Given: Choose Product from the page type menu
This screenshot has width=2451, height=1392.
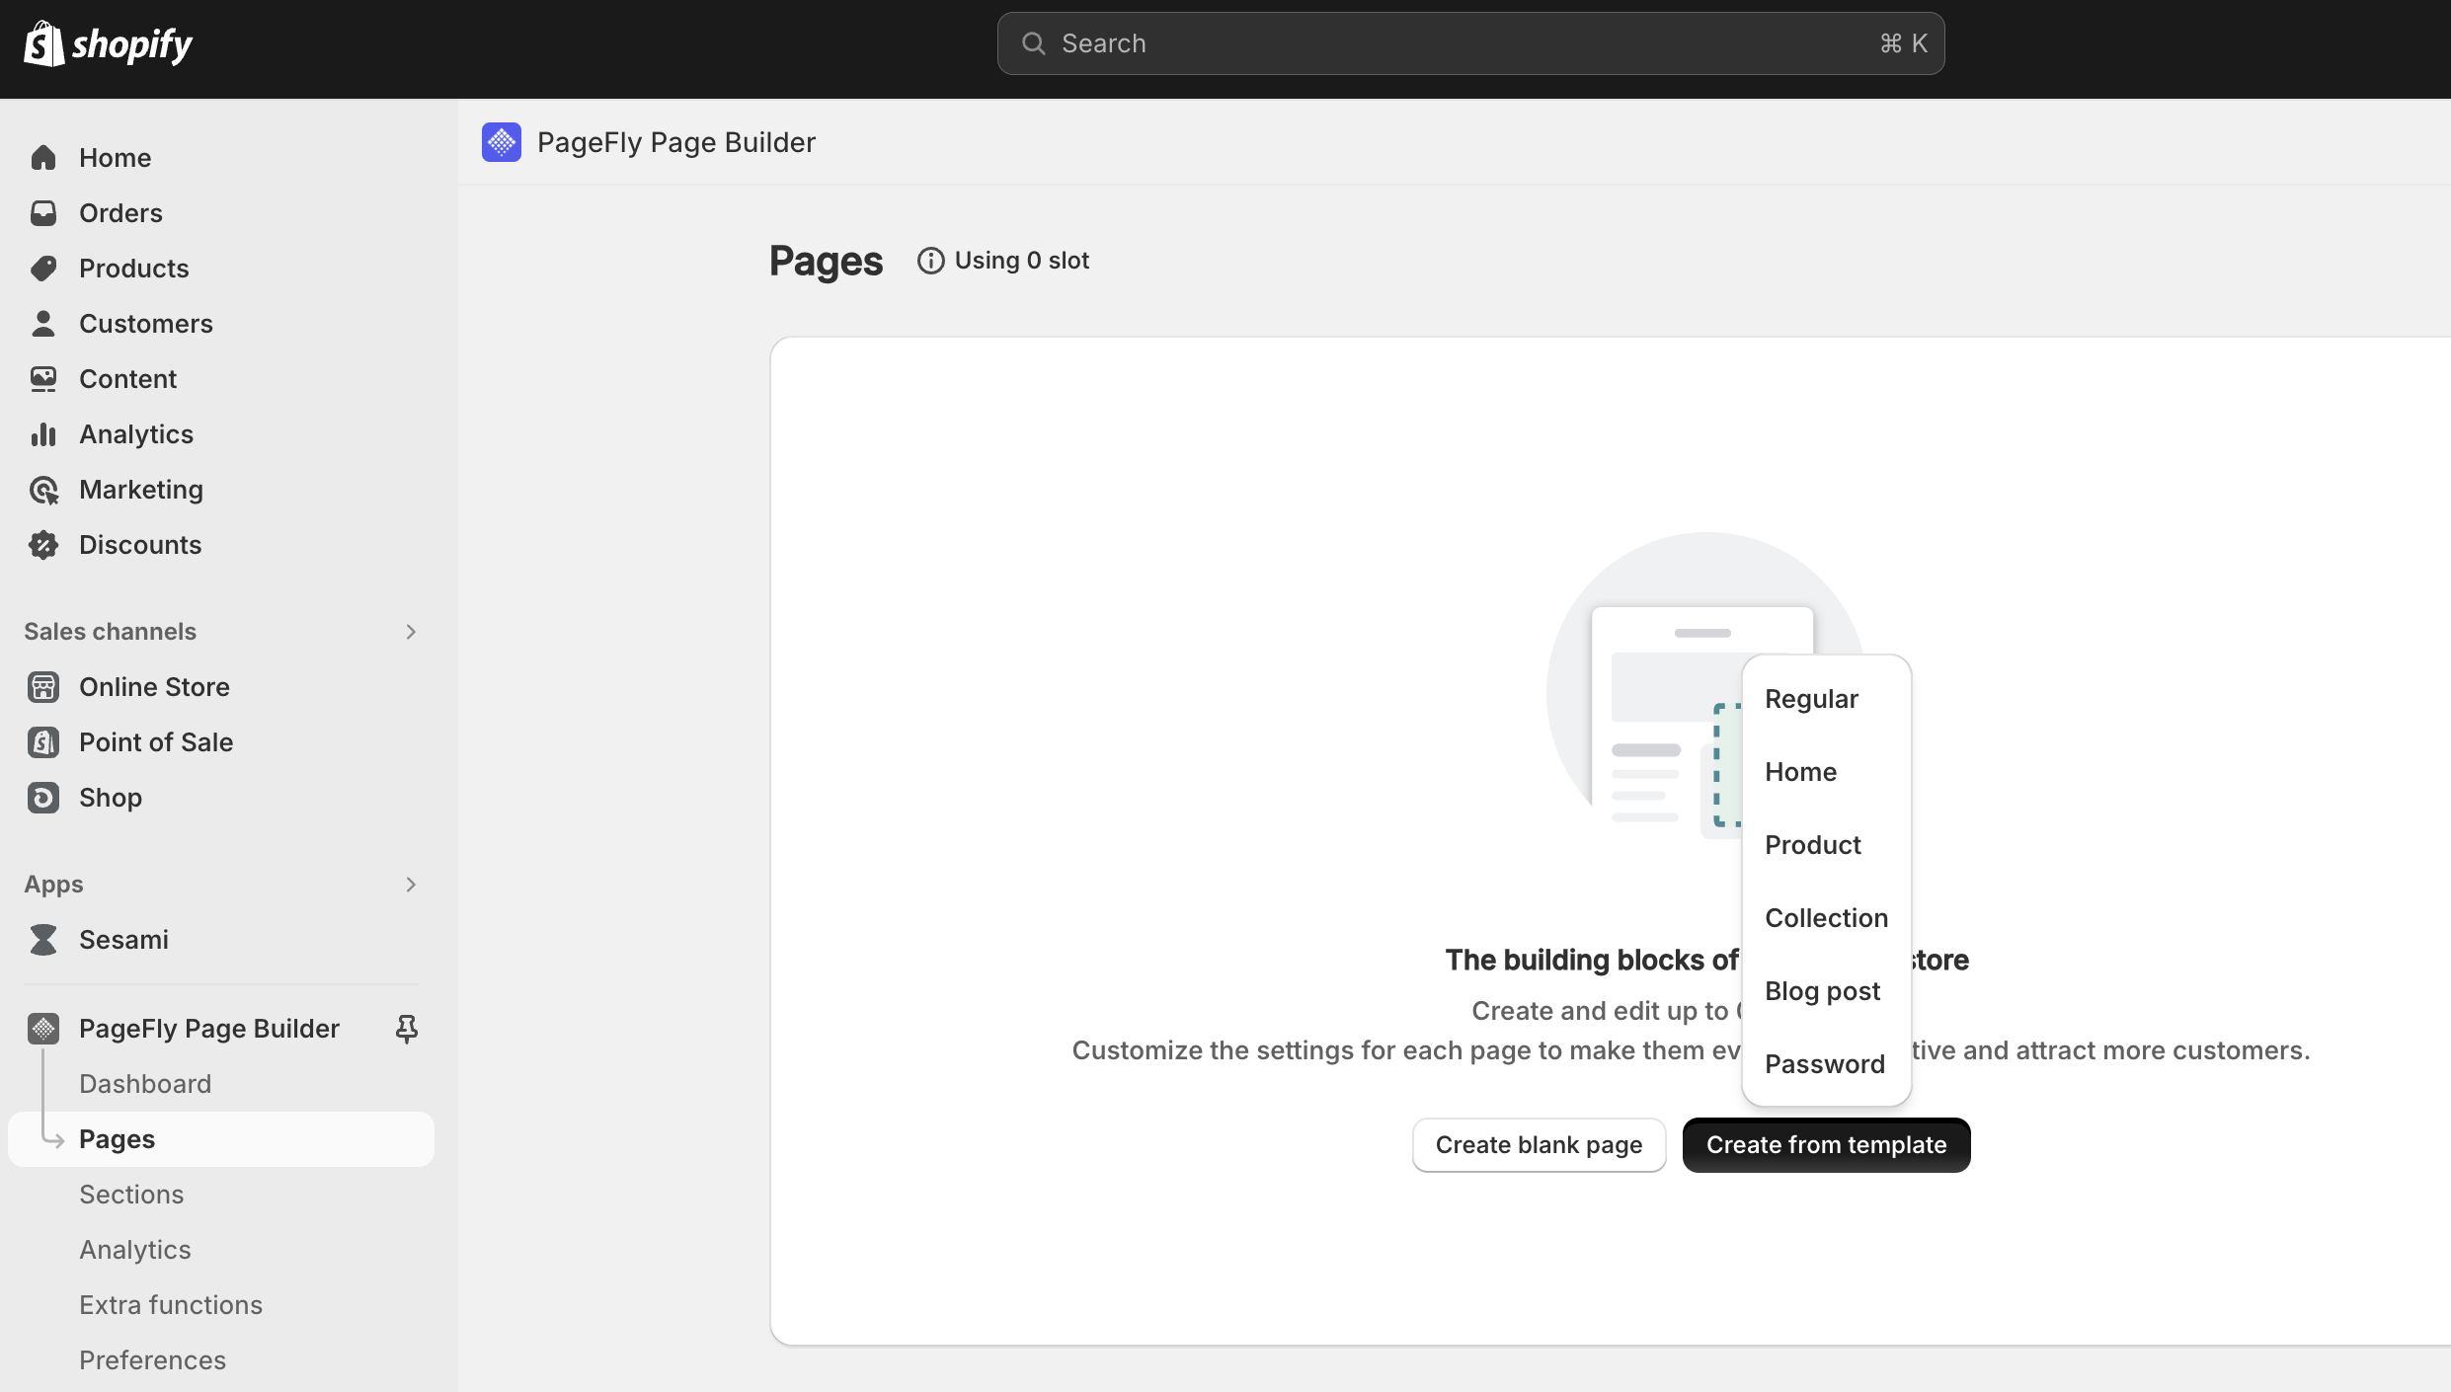Looking at the screenshot, I should (x=1826, y=845).
